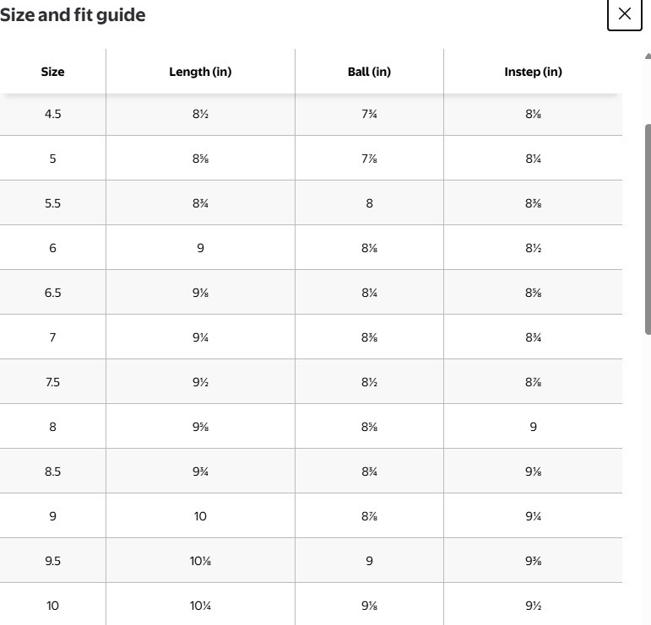Choose the size 5.5 row label
This screenshot has width=651, height=625.
pos(52,203)
